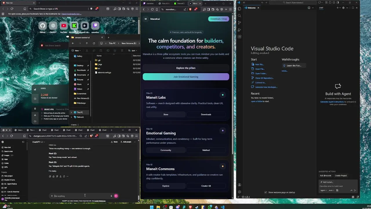Open Agent mode dropdown in VS Code chat

[323, 190]
